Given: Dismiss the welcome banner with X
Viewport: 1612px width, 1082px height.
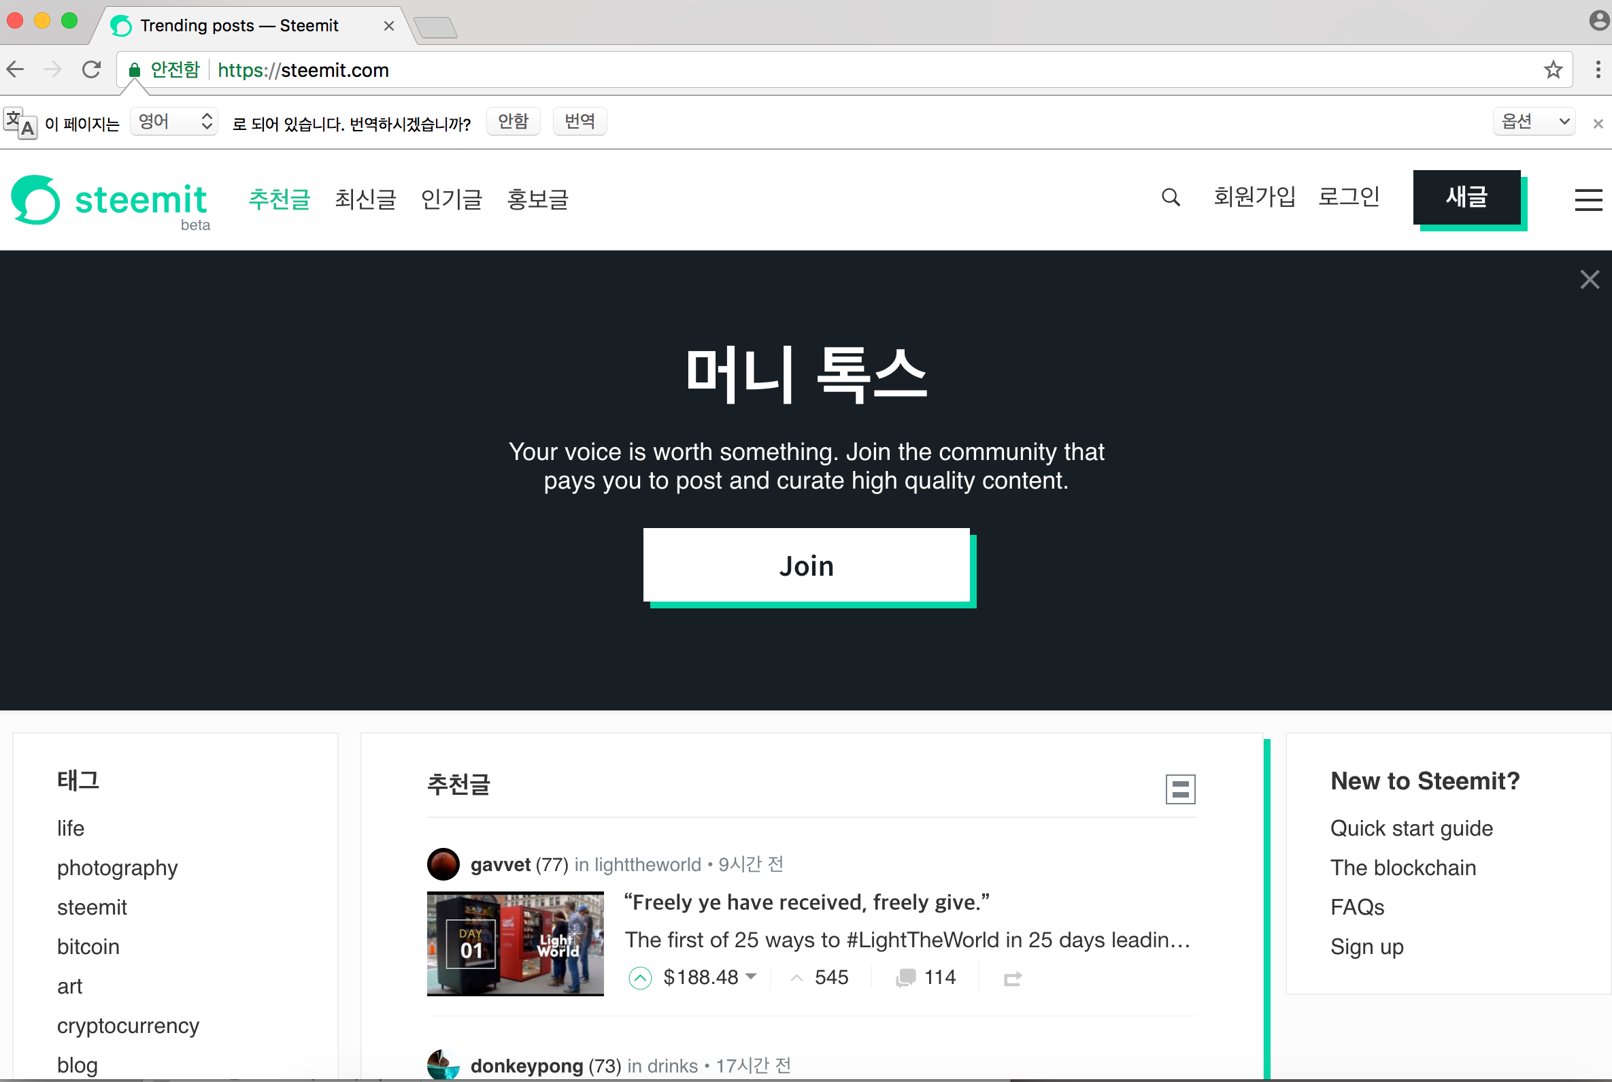Looking at the screenshot, I should [1590, 280].
